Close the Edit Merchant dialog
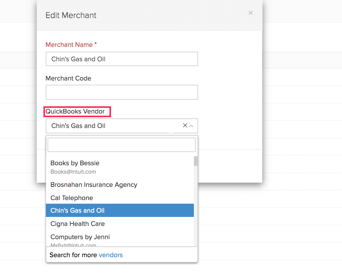 point(250,13)
